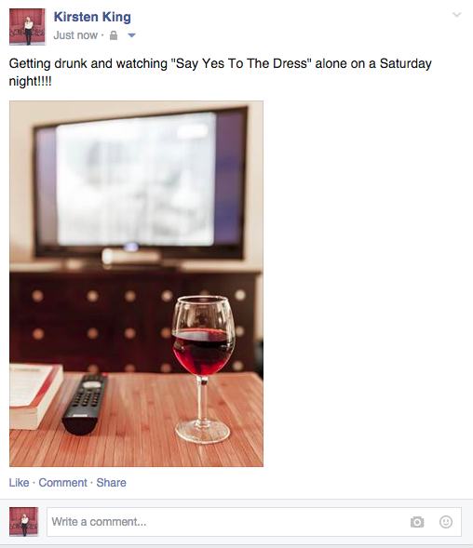Click the remote control in the photo

[85, 404]
